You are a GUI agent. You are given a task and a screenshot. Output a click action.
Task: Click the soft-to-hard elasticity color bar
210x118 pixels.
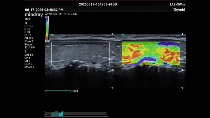[47, 29]
